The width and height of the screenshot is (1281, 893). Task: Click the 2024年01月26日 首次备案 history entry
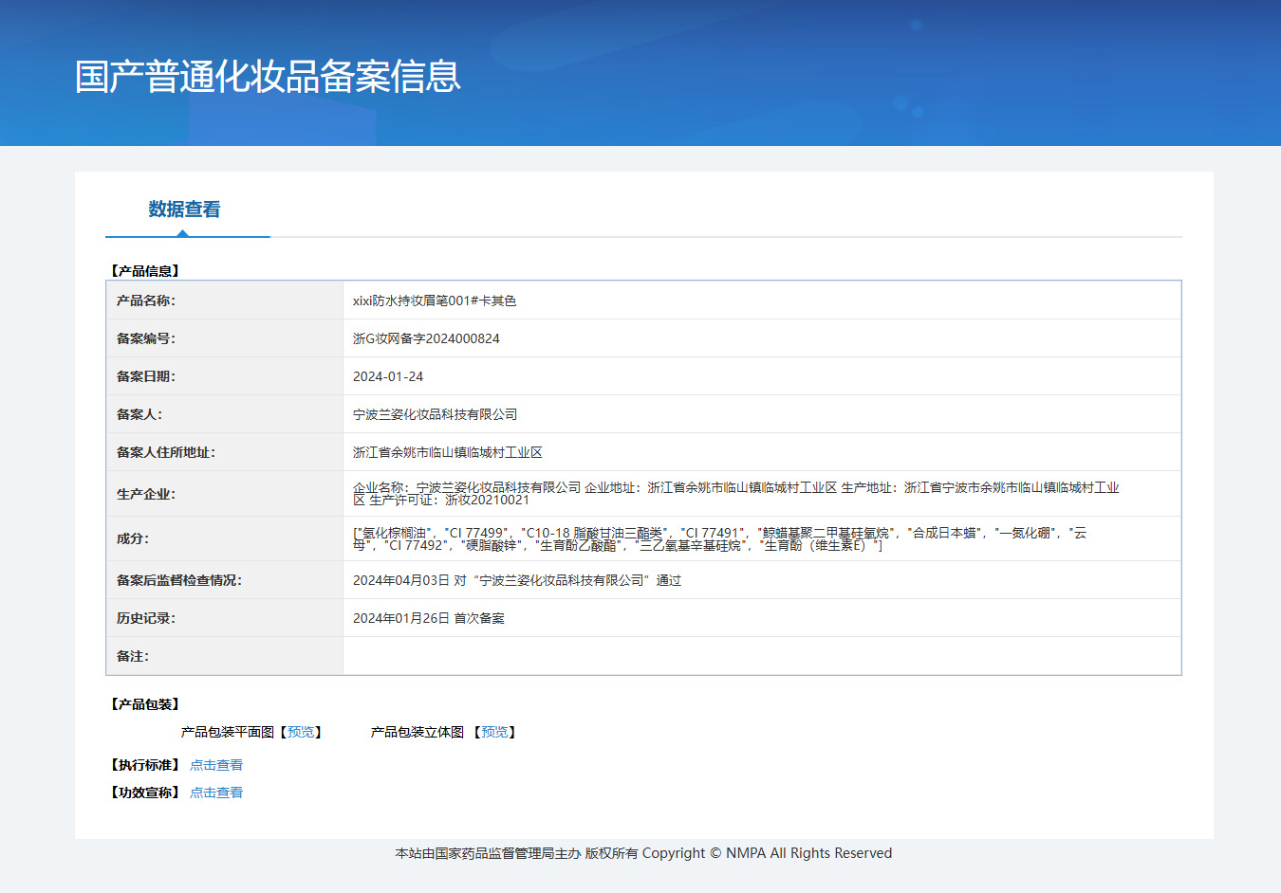click(429, 618)
